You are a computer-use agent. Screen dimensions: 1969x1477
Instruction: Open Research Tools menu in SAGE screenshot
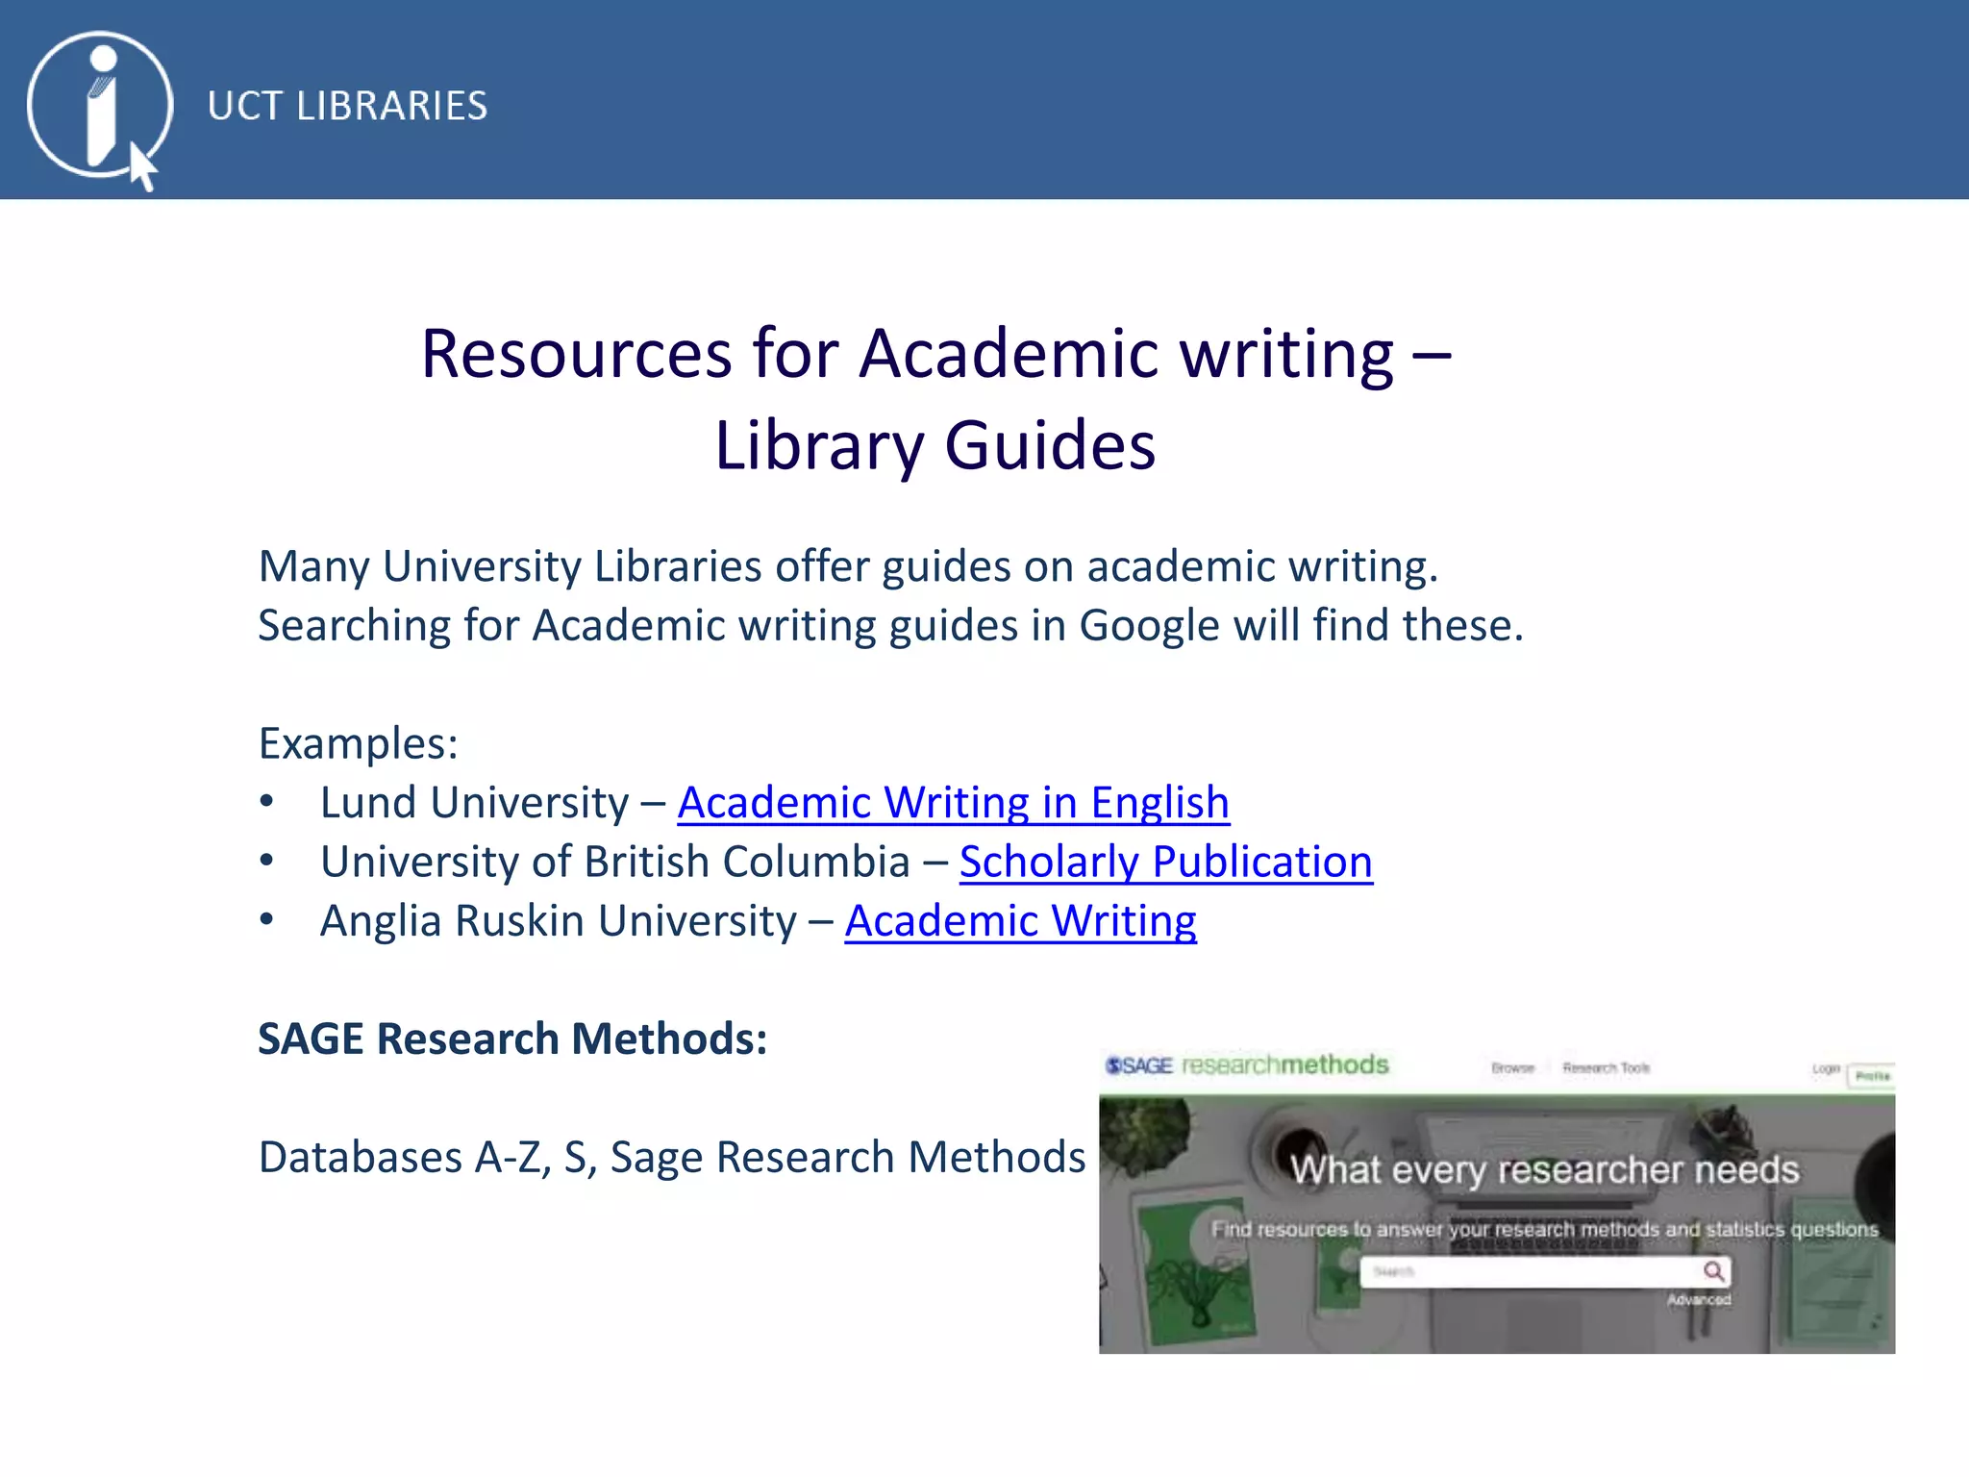[1606, 1068]
